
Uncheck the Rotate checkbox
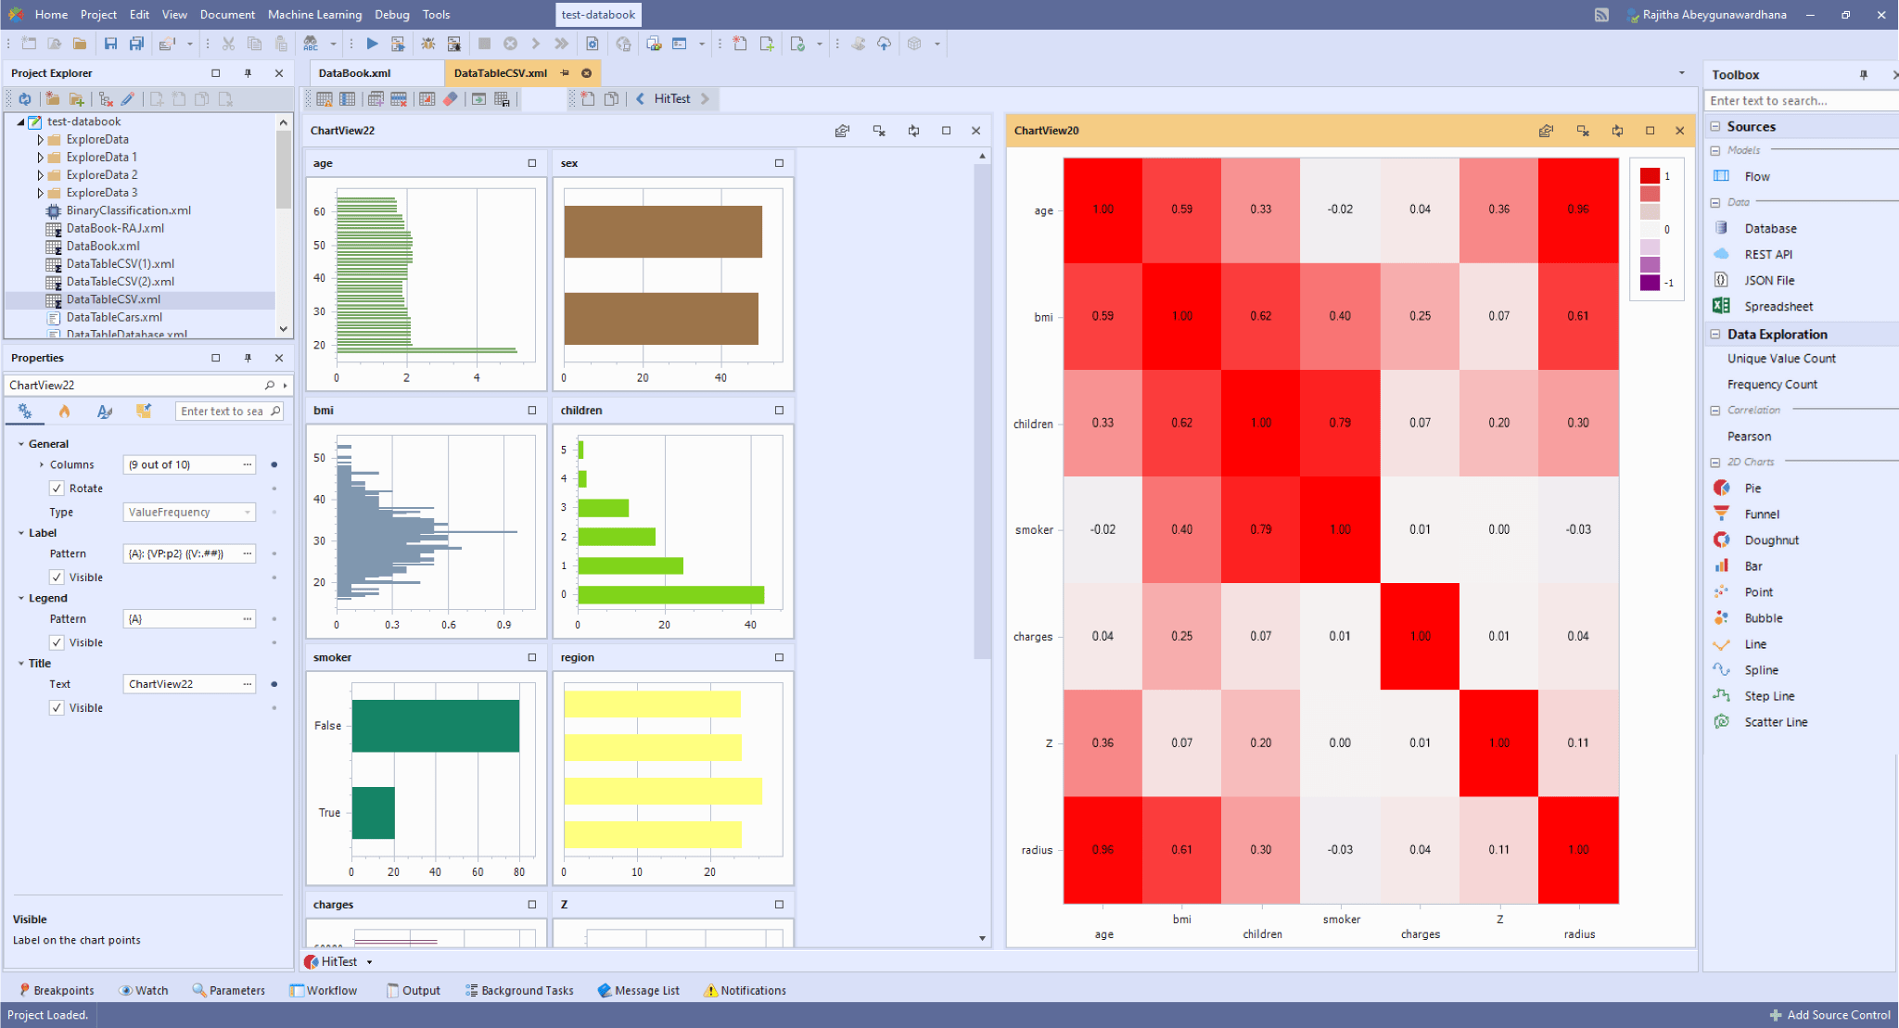coord(57,489)
